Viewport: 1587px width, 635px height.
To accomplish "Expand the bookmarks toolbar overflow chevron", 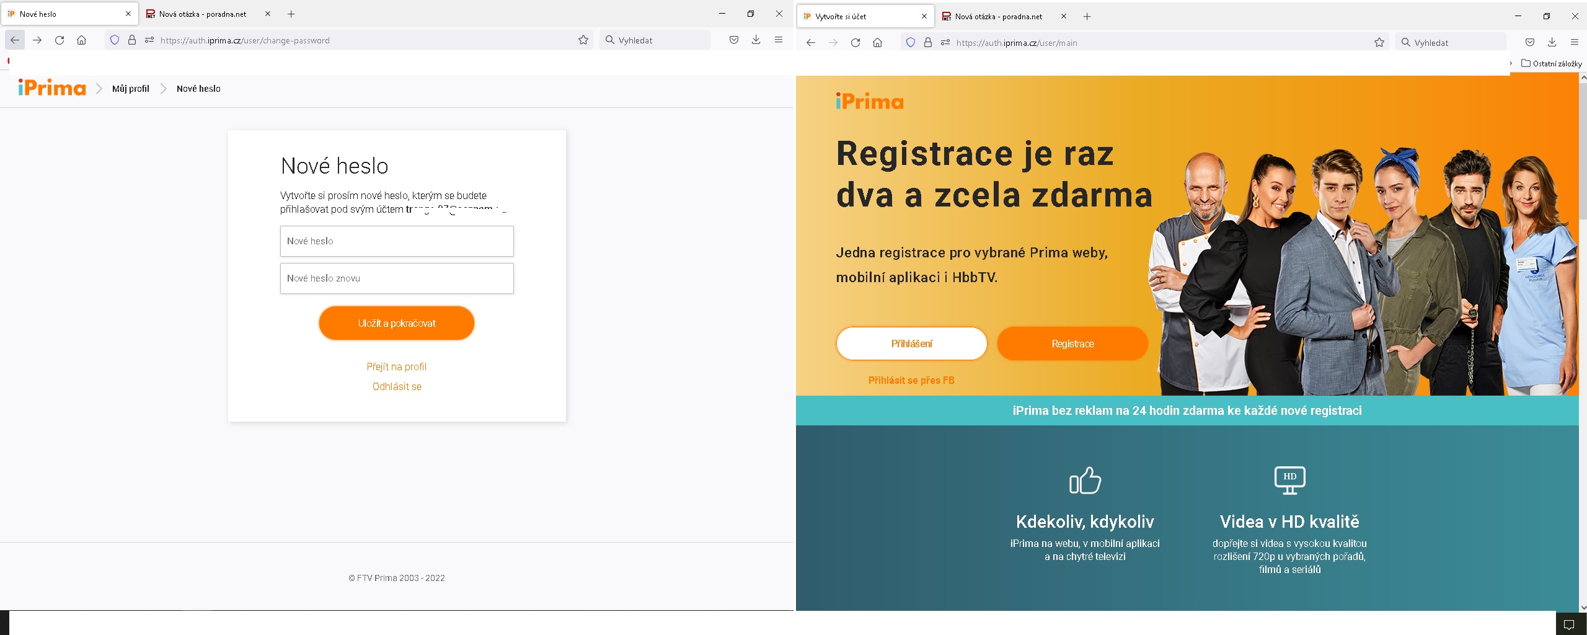I will (x=1511, y=63).
